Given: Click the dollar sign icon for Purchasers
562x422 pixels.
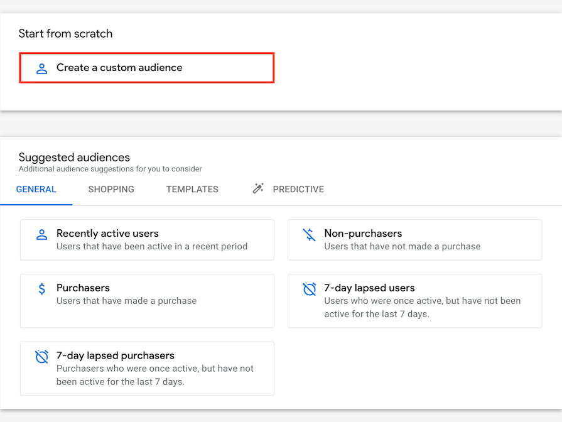Looking at the screenshot, I should click(x=42, y=289).
